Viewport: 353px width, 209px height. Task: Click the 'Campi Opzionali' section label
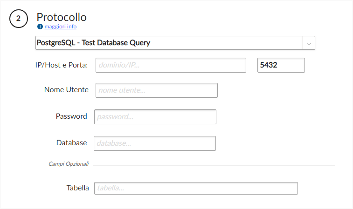coord(69,164)
